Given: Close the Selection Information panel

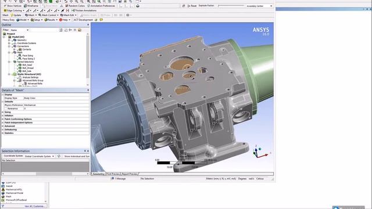Looking at the screenshot, I should 88,151.
